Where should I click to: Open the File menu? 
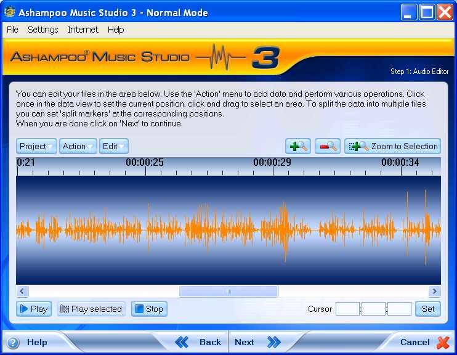(x=12, y=30)
